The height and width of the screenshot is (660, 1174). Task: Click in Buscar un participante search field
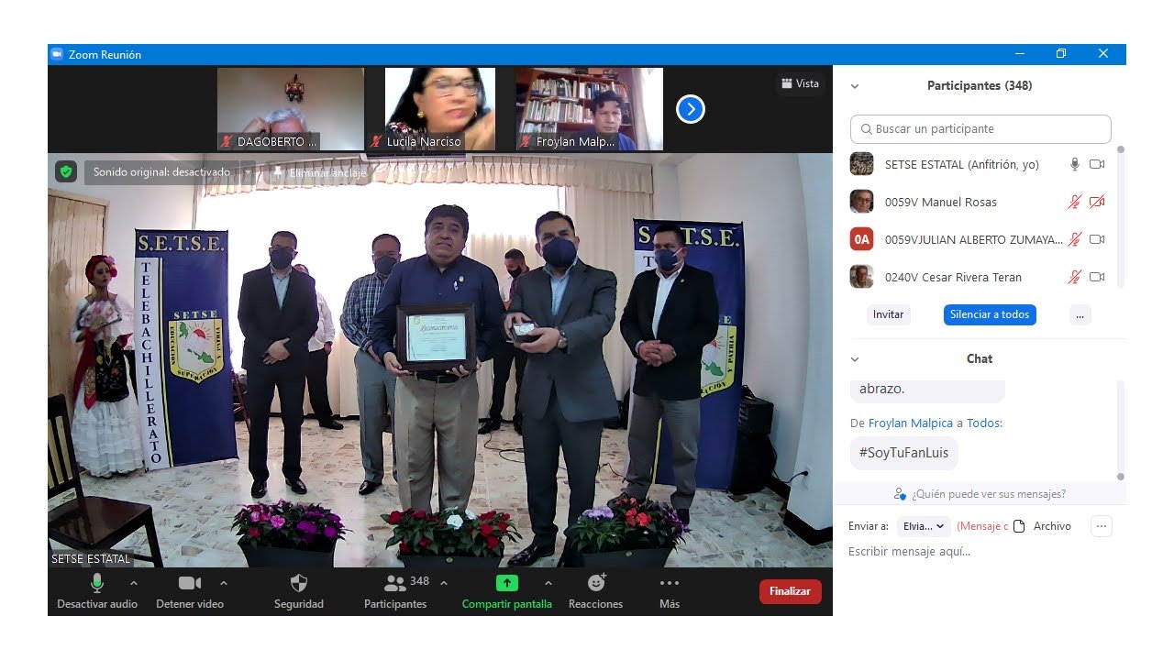pos(980,129)
